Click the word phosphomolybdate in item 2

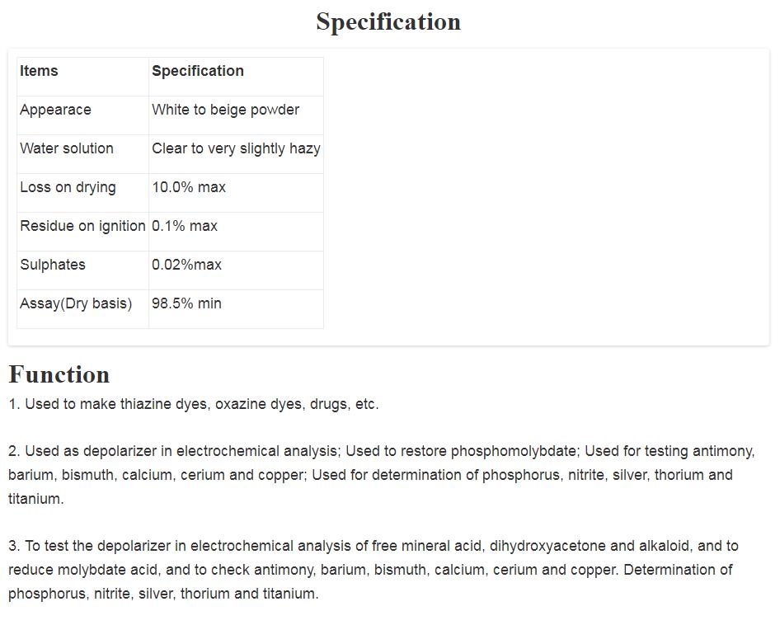pyautogui.click(x=513, y=451)
